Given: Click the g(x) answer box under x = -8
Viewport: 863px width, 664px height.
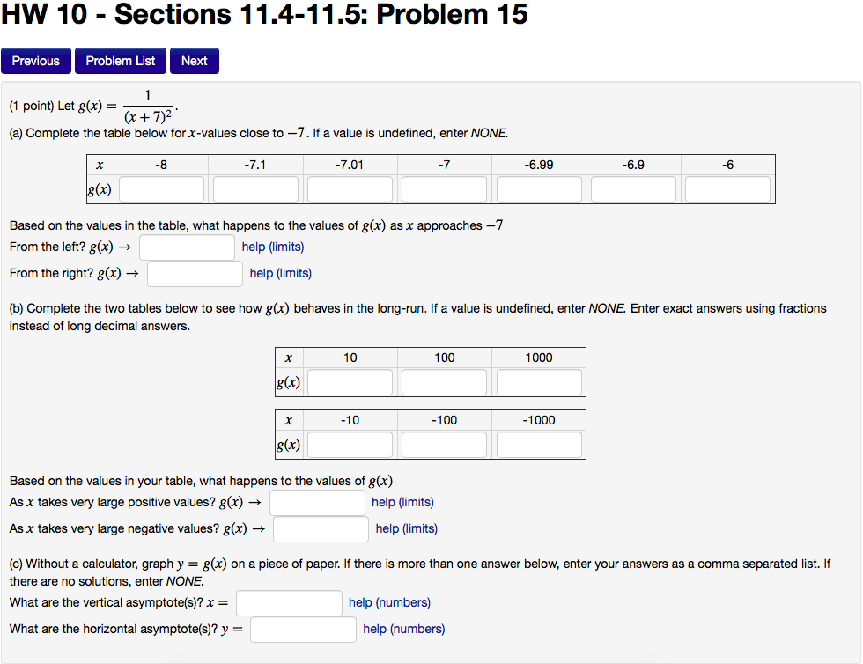Looking at the screenshot, I should tap(160, 188).
